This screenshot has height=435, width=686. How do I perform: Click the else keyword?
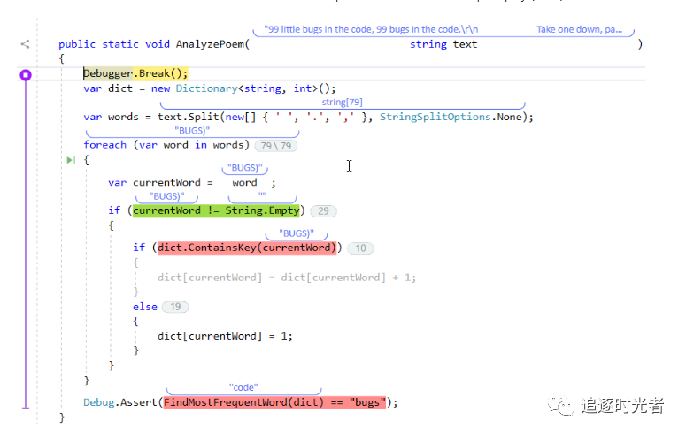point(145,307)
